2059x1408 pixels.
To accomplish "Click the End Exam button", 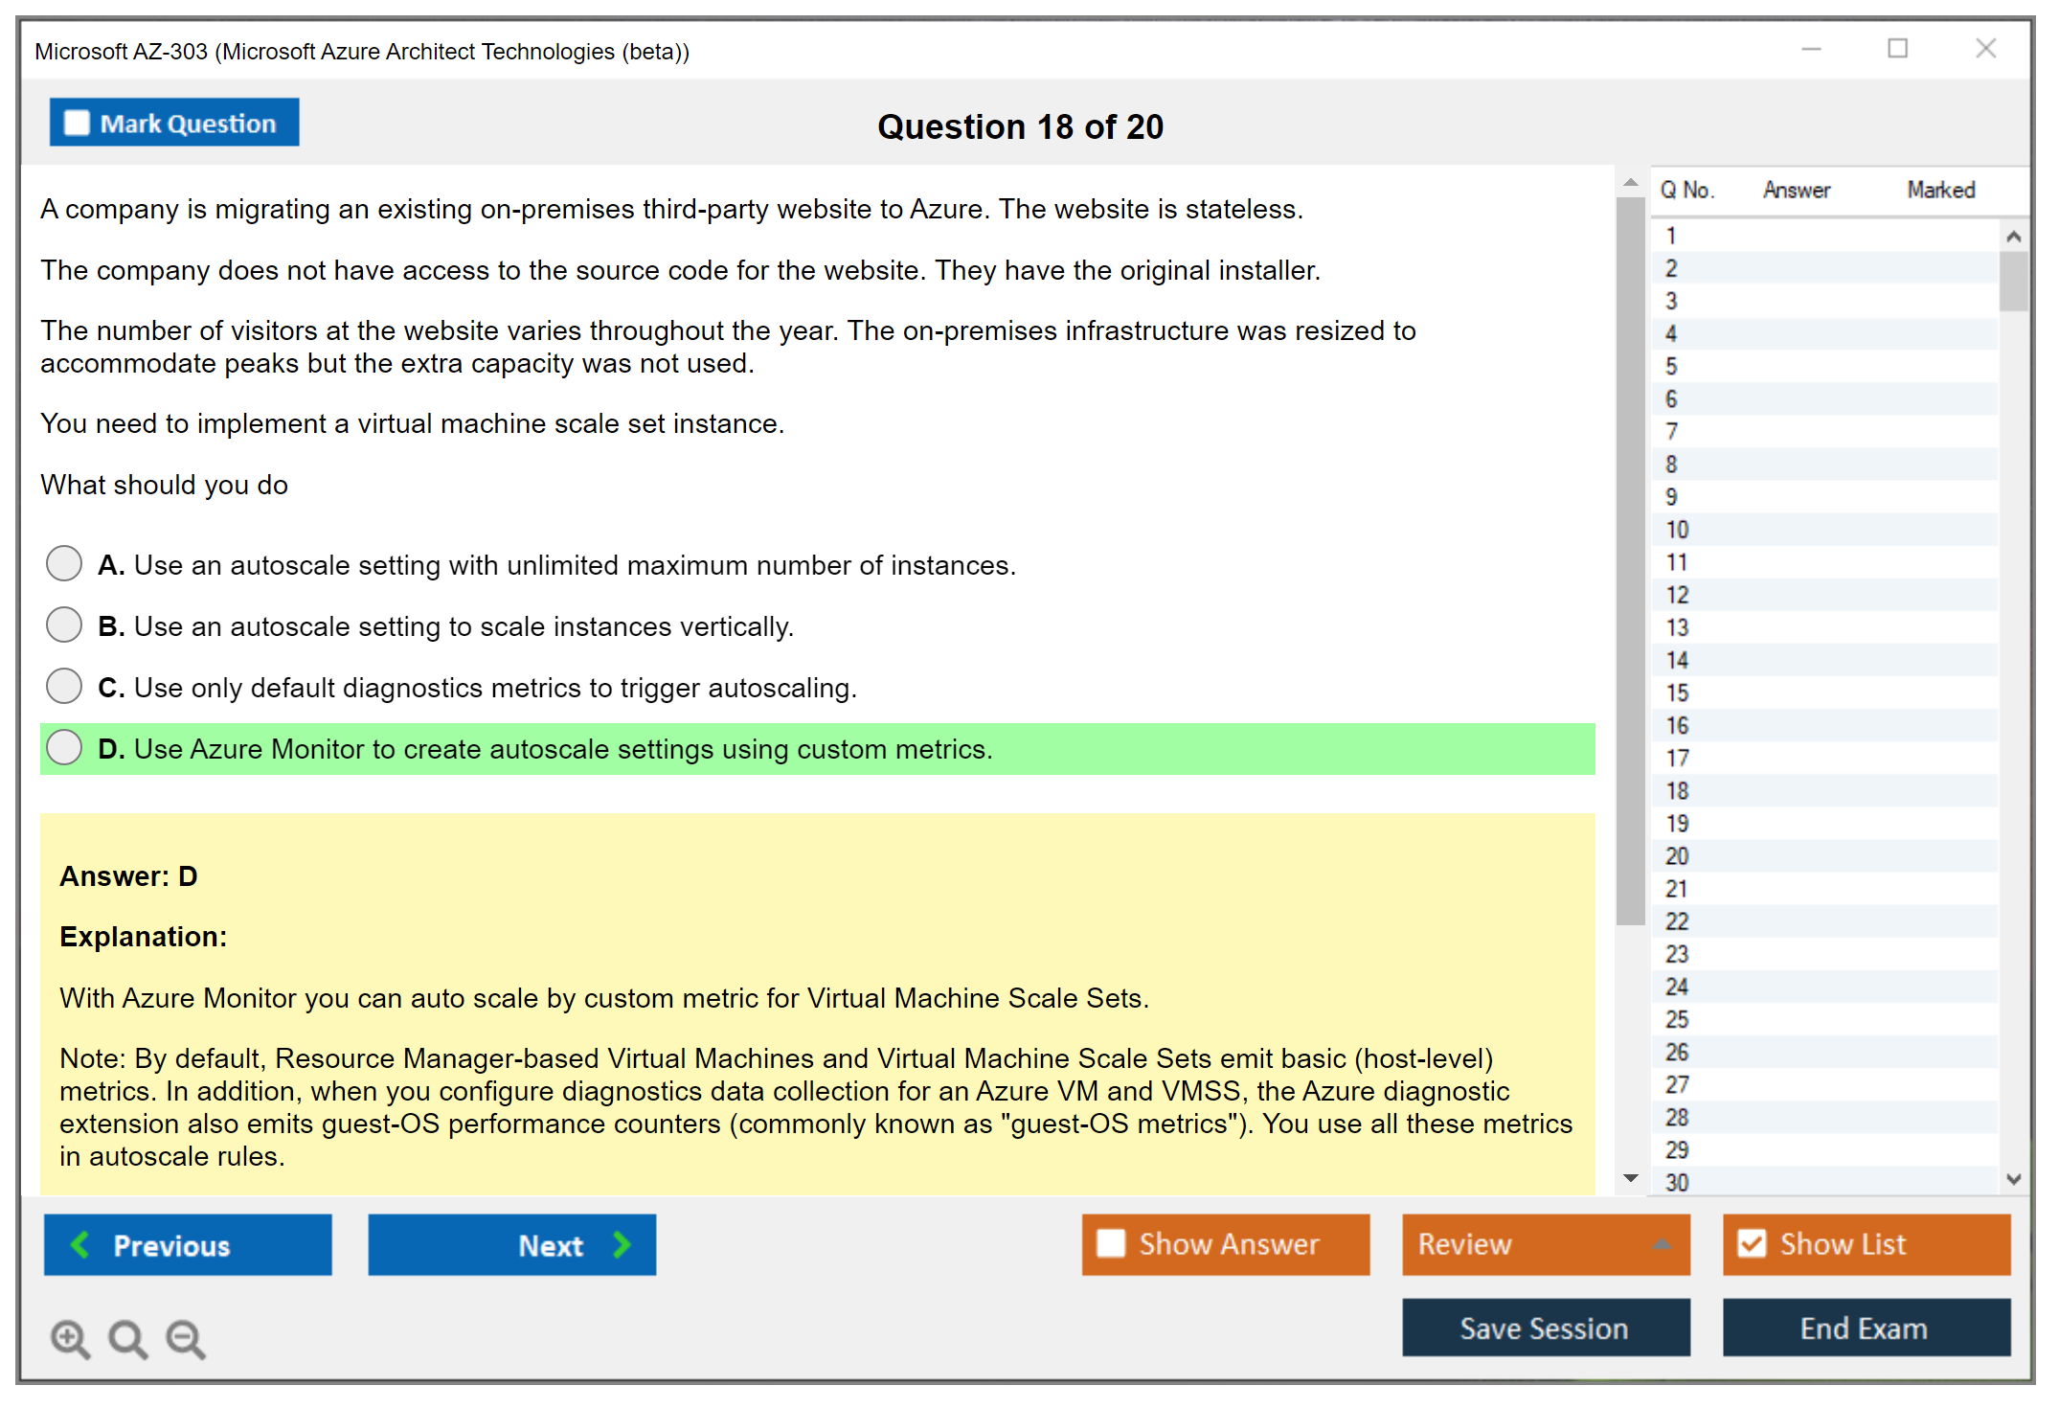I will [1865, 1328].
